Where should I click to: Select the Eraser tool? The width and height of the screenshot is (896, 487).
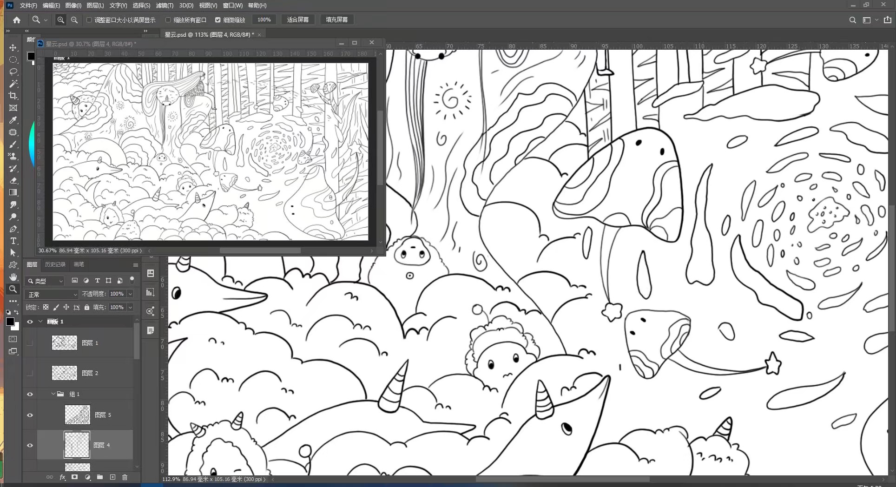click(x=13, y=181)
